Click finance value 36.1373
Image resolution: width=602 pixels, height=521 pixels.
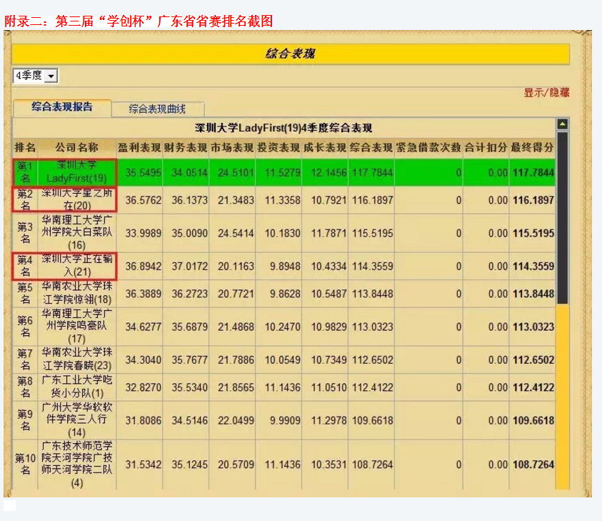coord(190,200)
